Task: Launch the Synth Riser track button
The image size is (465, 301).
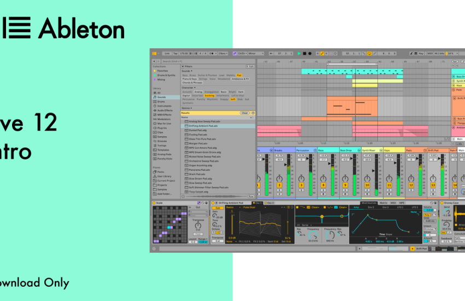Action: (454, 81)
